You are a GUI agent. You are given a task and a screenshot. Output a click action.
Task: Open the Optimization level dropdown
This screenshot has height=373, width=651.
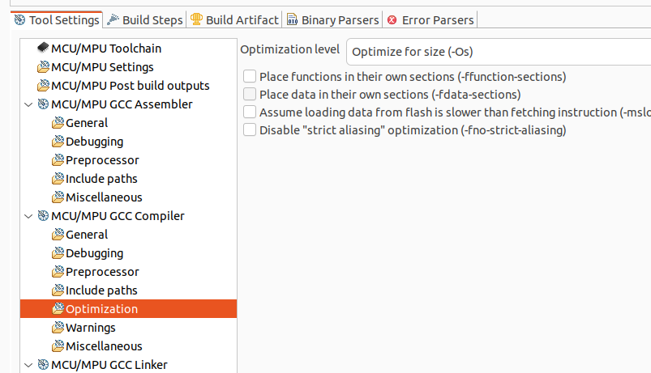(498, 52)
